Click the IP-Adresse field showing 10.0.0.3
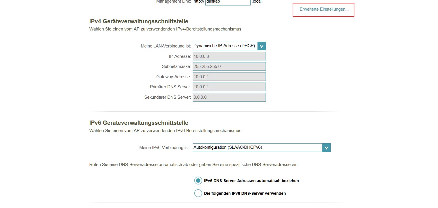The image size is (438, 208). 229,56
